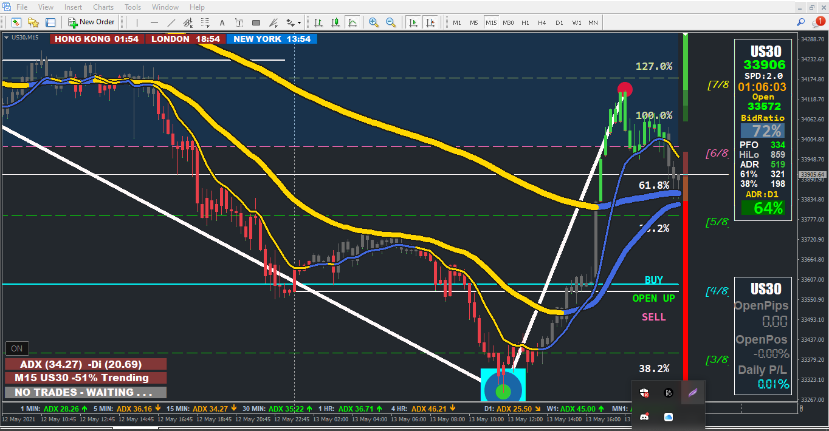Select the Andrews pitchfork tool
Image resolution: width=829 pixels, height=431 pixels.
click(273, 22)
